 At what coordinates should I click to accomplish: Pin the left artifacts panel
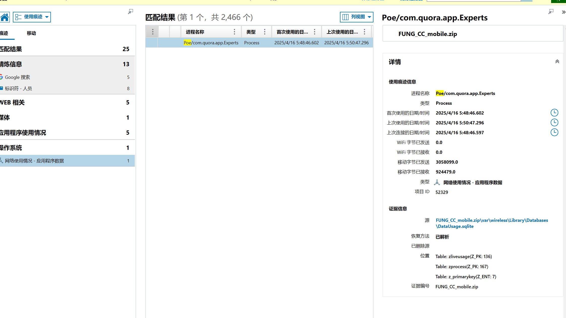[130, 12]
